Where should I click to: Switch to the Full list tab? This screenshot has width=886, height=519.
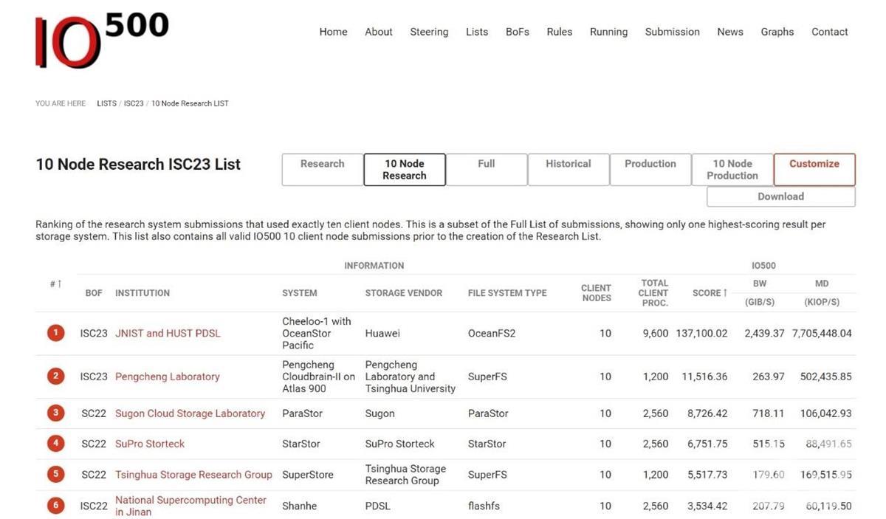point(486,169)
